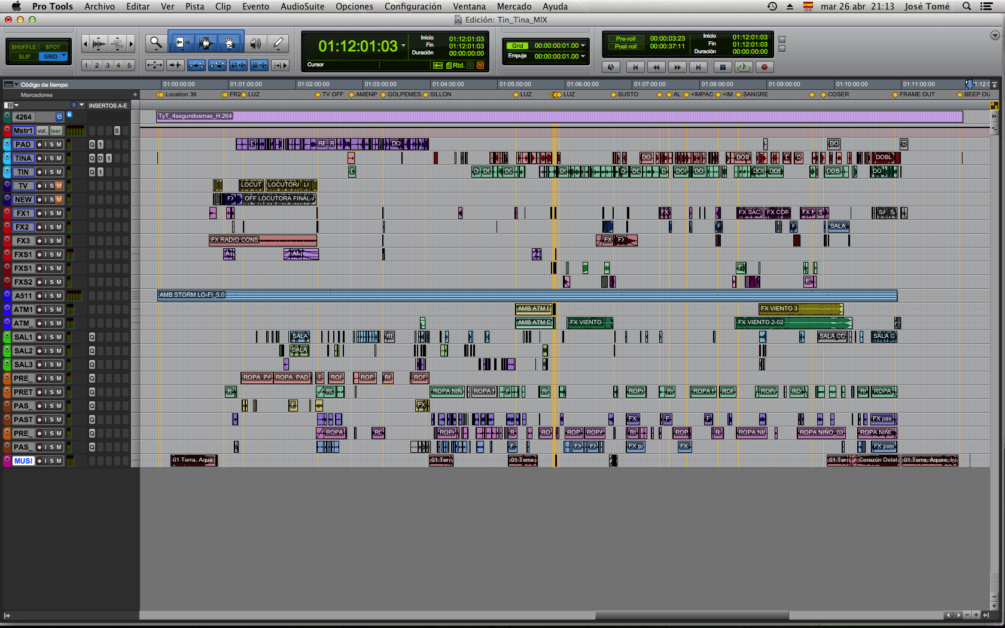The image size is (1005, 628).
Task: Enable Pre-roll in the transport
Action: click(625, 38)
